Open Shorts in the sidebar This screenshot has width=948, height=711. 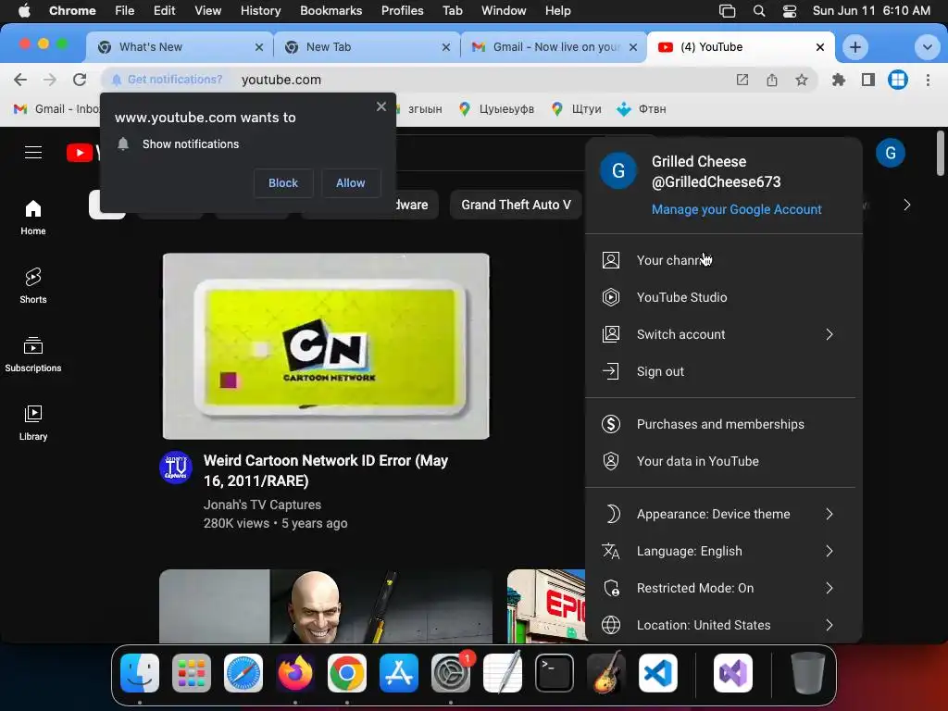[x=33, y=286]
